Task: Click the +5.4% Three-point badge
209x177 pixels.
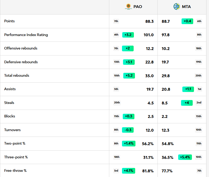Action: point(185,157)
